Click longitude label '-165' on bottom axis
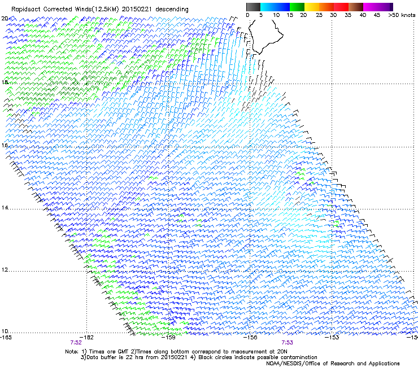Image resolution: width=418 pixels, height=367 pixels. 6,338
